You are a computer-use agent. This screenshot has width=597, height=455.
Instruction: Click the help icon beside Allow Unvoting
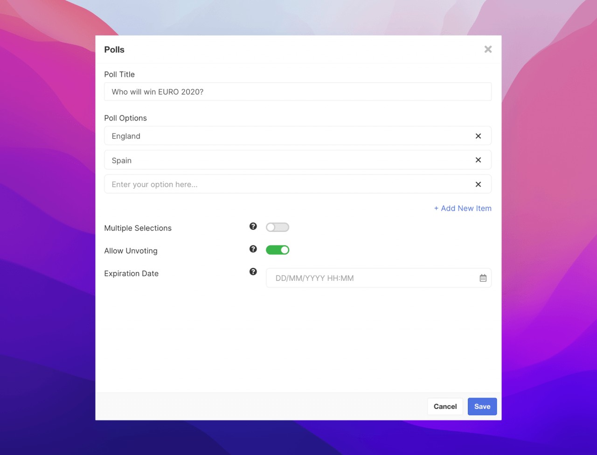pos(253,249)
